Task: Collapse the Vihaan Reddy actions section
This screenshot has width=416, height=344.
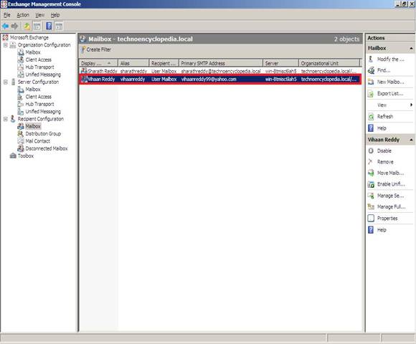Action: [x=411, y=140]
